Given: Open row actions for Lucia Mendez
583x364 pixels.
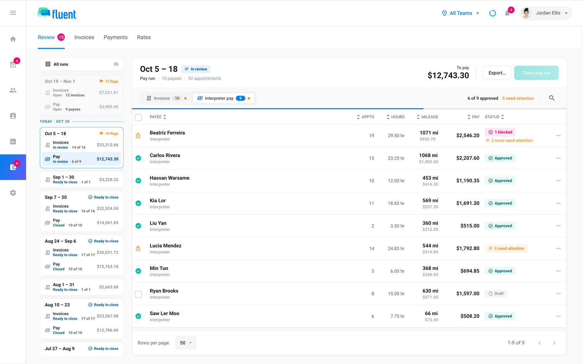Looking at the screenshot, I should coord(558,248).
